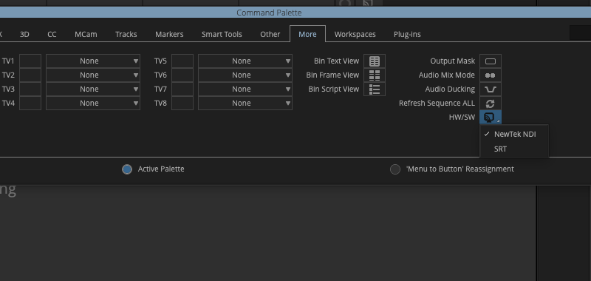This screenshot has width=591, height=281.
Task: Select the Active Palette radio button
Action: pyautogui.click(x=127, y=169)
